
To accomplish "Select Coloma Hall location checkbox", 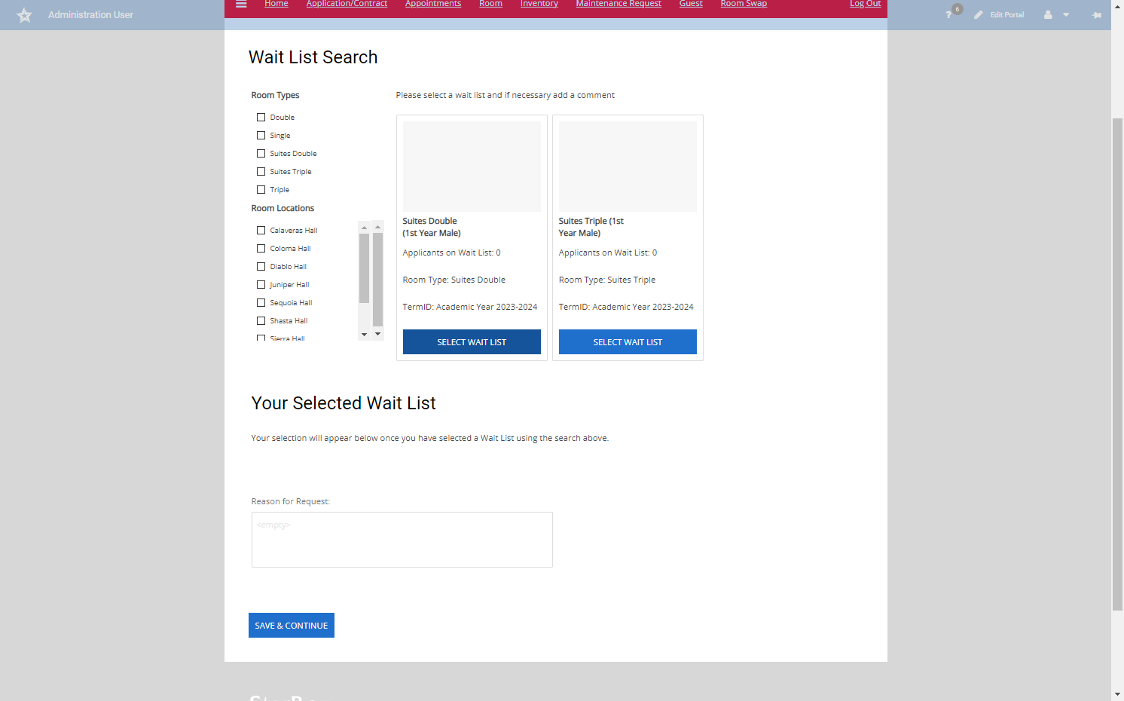I will pyautogui.click(x=261, y=249).
